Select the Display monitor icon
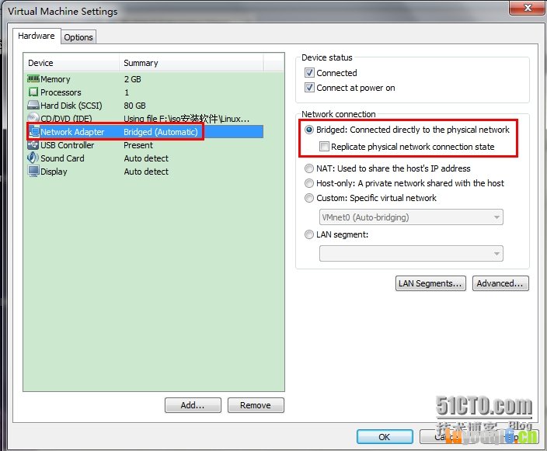This screenshot has height=451, width=547. coord(33,171)
